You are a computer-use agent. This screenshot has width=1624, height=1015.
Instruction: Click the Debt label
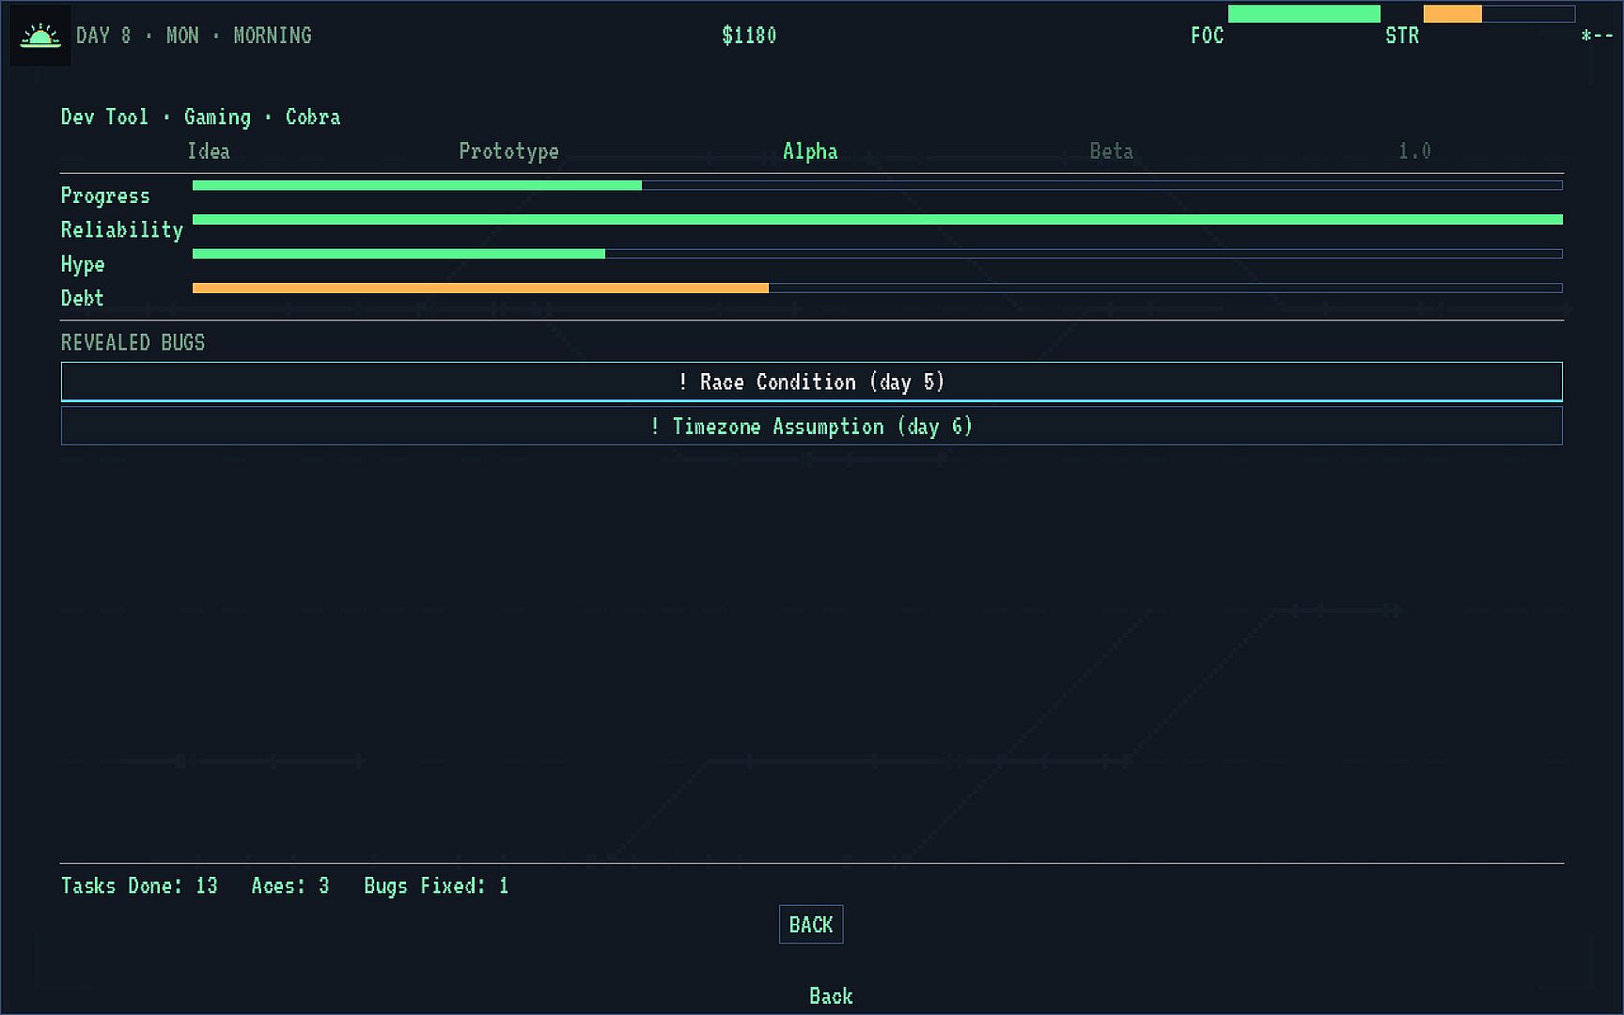pos(82,298)
